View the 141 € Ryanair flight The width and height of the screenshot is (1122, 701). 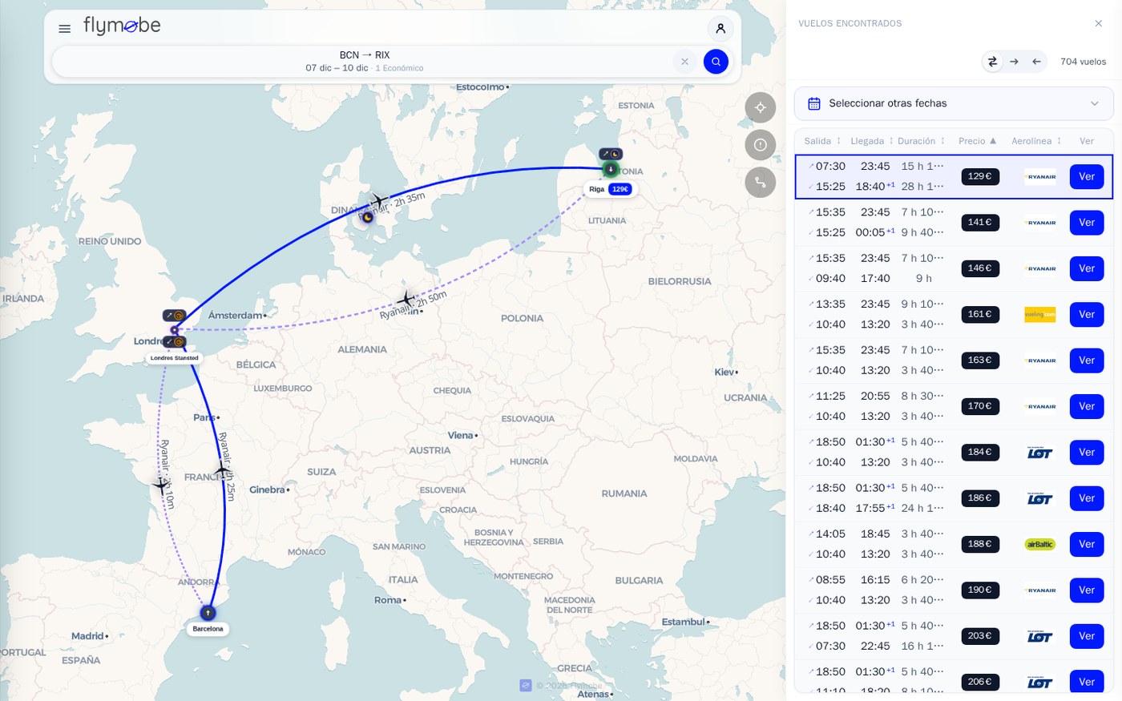pyautogui.click(x=1087, y=223)
